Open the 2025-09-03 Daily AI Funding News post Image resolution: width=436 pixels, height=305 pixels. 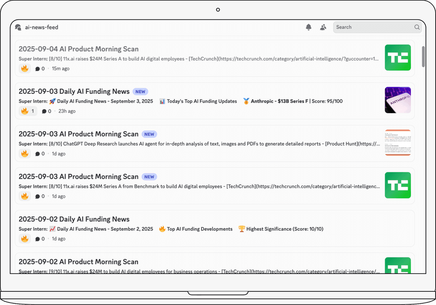coord(74,92)
